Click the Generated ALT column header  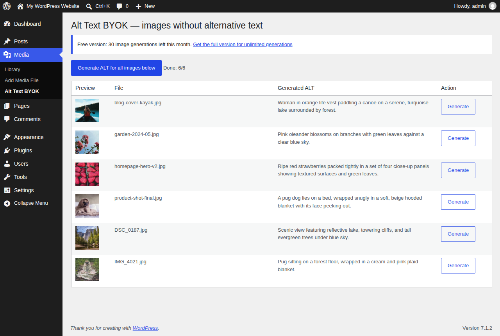(296, 88)
